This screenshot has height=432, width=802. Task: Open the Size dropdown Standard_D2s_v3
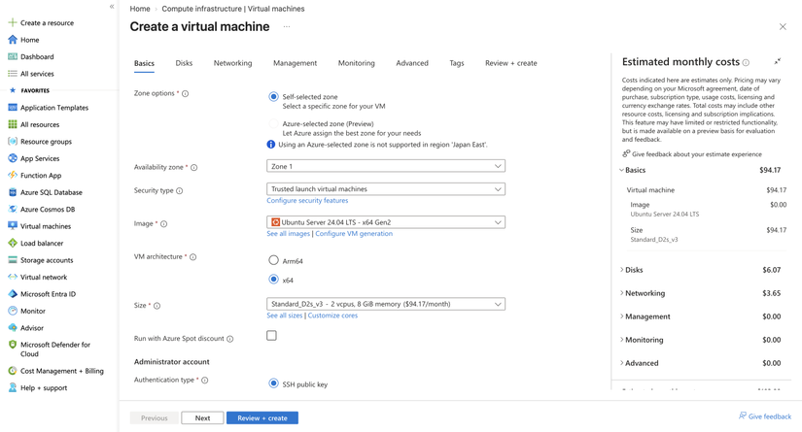pos(386,304)
